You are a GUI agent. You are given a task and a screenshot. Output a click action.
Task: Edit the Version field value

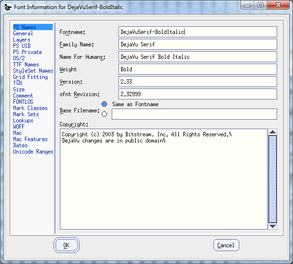(198, 82)
